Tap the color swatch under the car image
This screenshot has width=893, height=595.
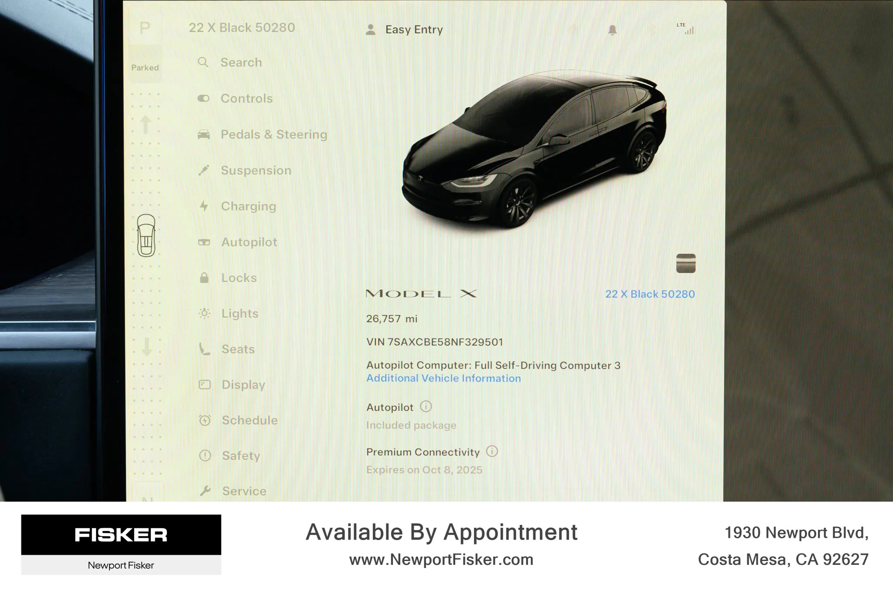coord(685,263)
